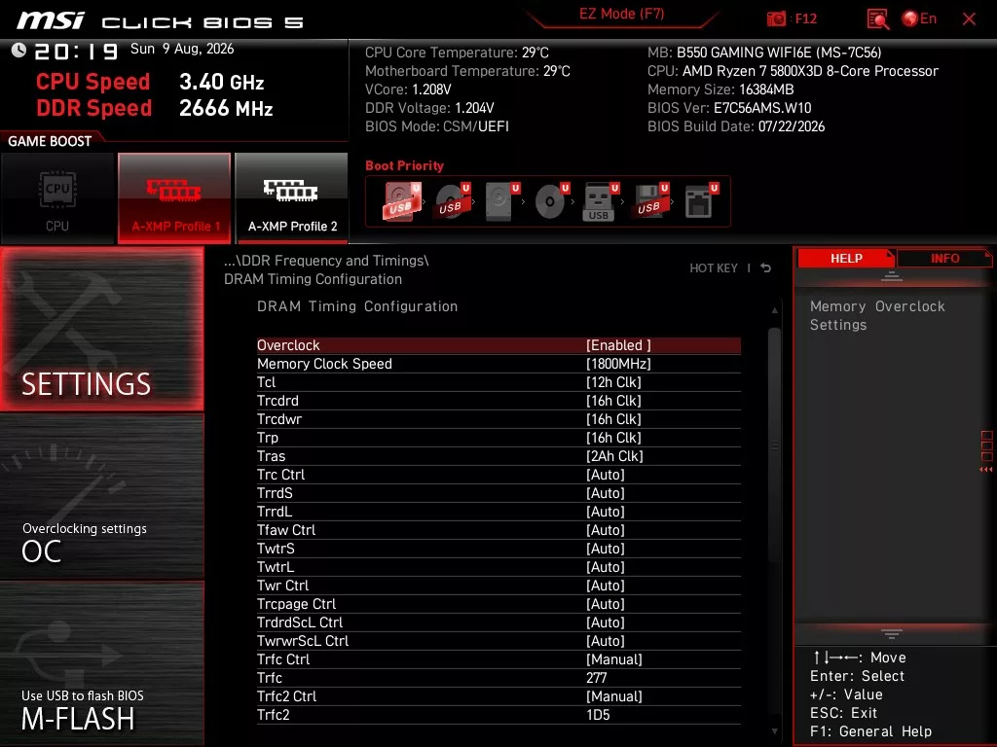Click the settings list scroll down arrow
Image resolution: width=997 pixels, height=747 pixels.
tap(774, 731)
